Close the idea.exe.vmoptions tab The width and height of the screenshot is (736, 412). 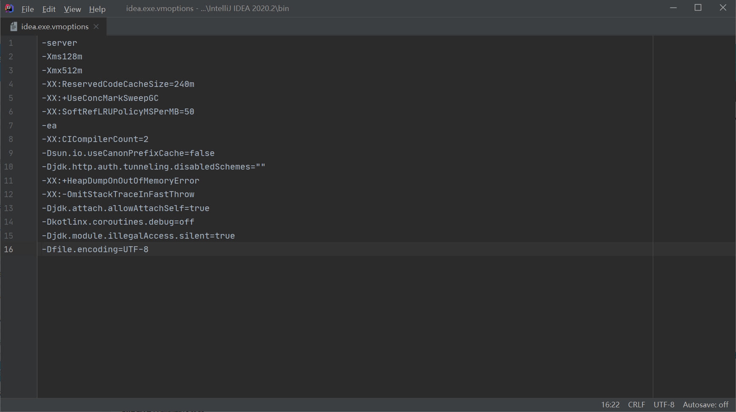click(96, 26)
